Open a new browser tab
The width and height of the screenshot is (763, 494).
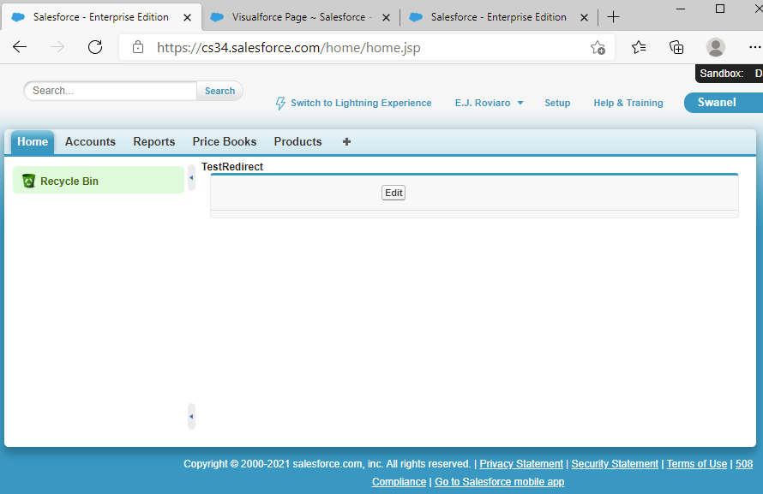613,17
